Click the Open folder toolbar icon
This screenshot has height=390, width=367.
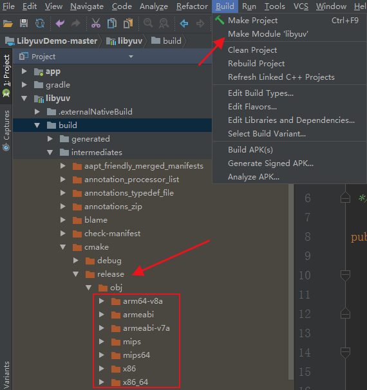click(8, 24)
